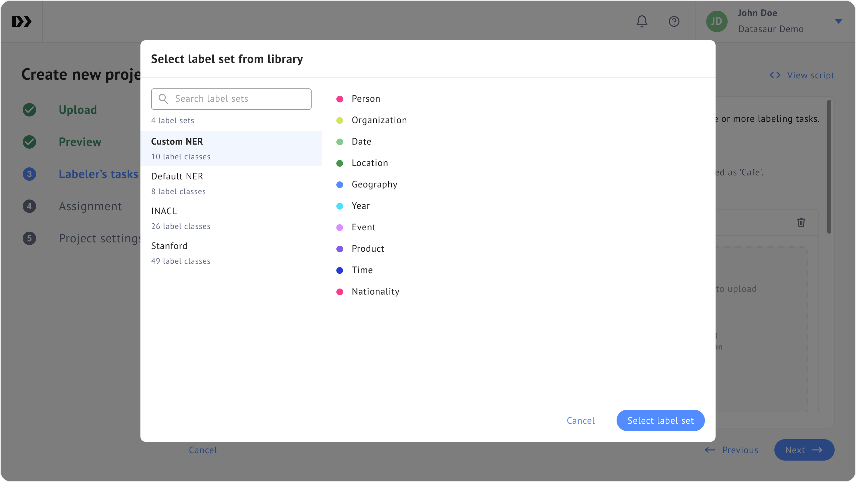Expand the John Doe account dropdown arrow
The image size is (856, 482).
[x=838, y=21]
